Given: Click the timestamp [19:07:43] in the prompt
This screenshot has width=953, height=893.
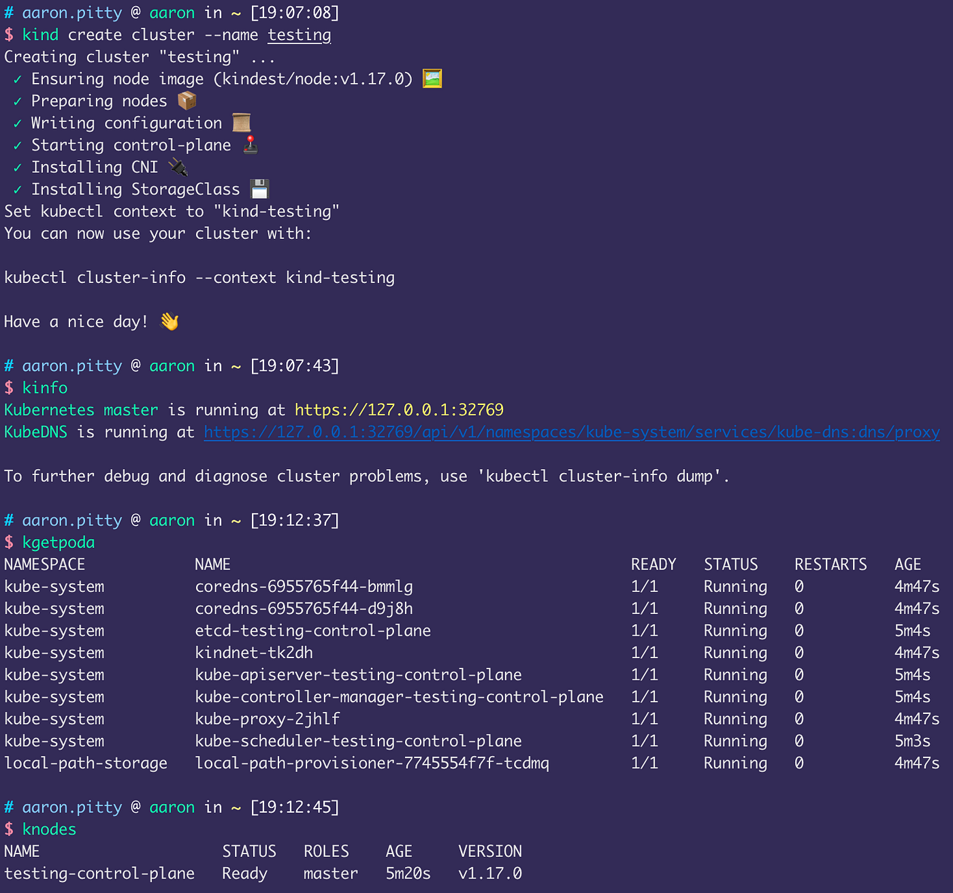Looking at the screenshot, I should pyautogui.click(x=295, y=366).
